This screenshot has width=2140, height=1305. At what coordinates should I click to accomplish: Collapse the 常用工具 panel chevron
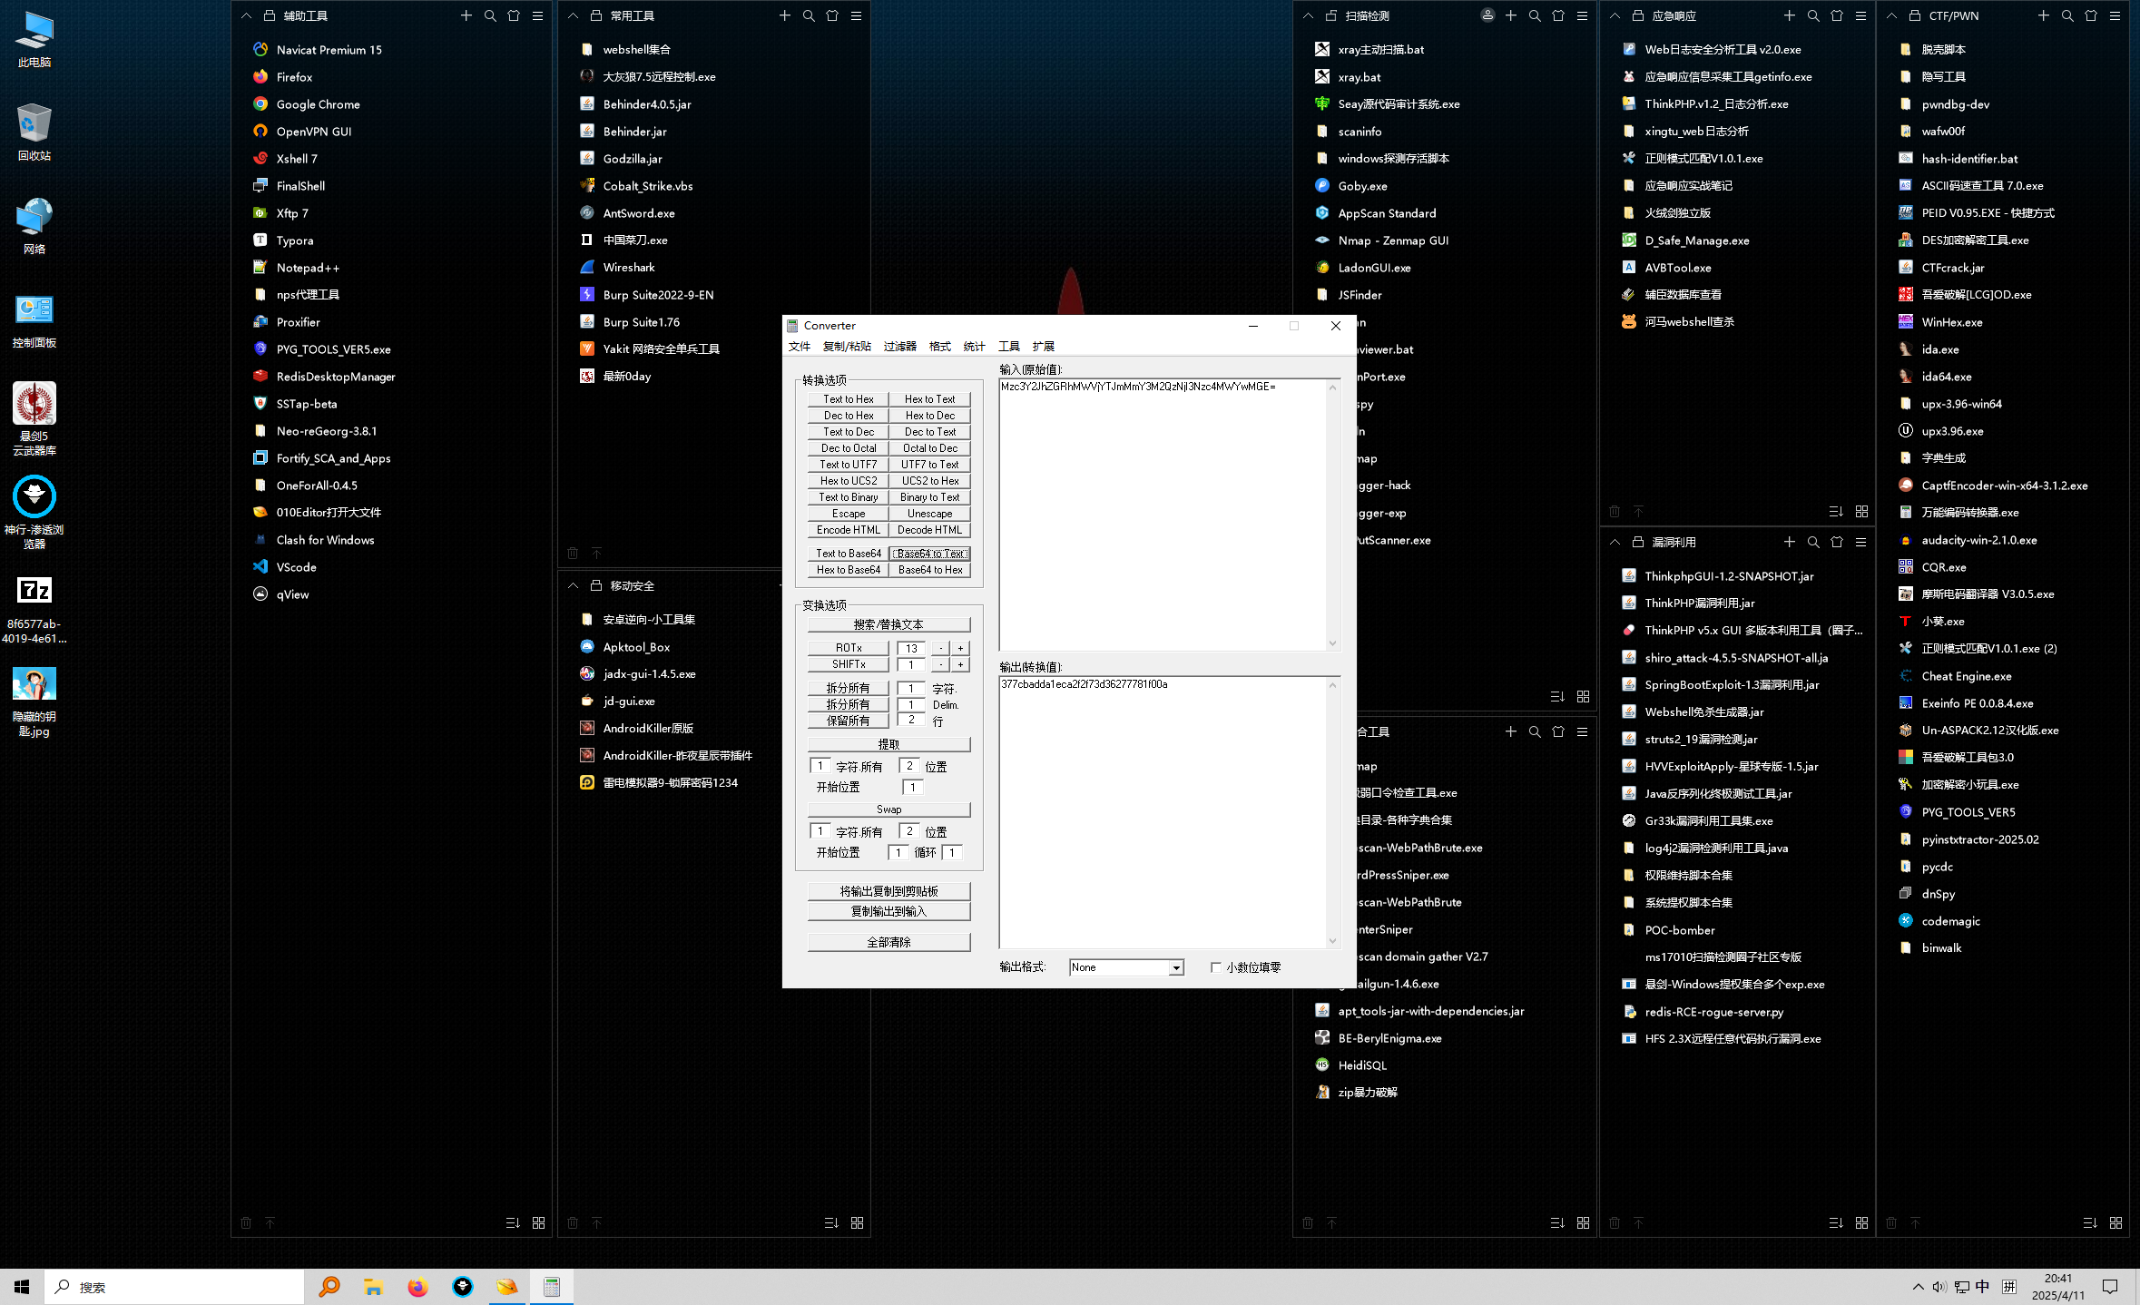573,15
